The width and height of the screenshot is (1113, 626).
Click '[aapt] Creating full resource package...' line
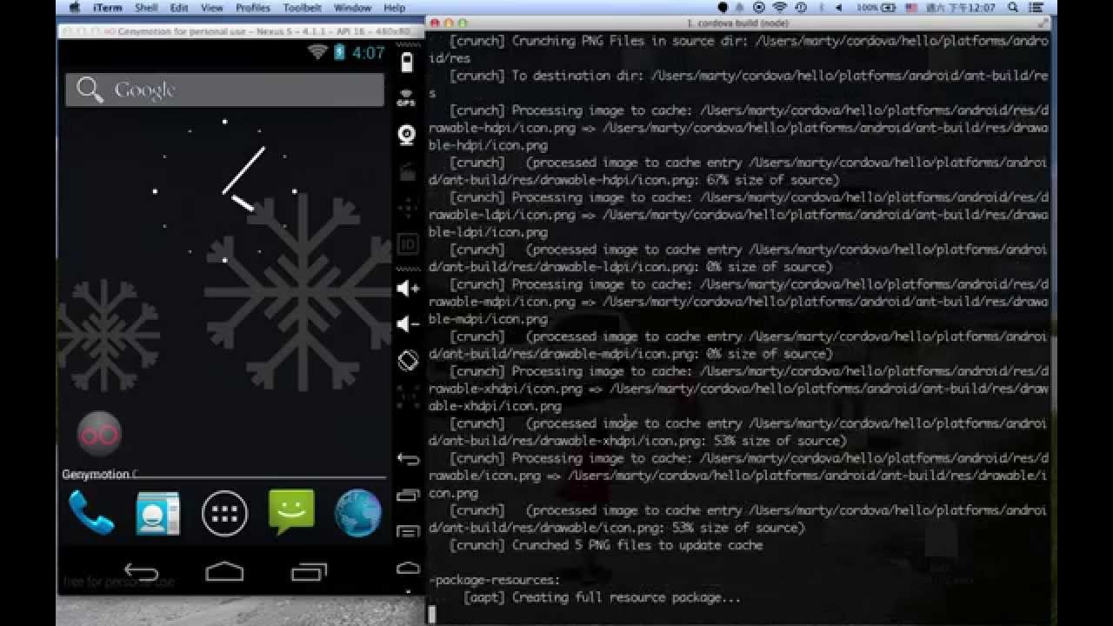[602, 597]
